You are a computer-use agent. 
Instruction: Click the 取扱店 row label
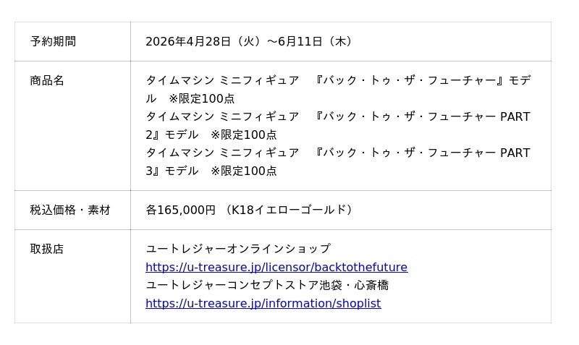[x=47, y=249]
